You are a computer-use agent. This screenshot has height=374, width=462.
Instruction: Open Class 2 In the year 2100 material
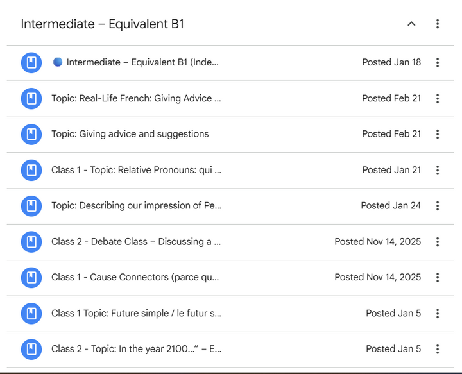pos(136,349)
